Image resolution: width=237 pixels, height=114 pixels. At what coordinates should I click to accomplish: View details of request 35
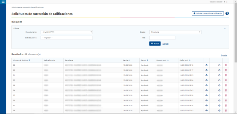(206, 95)
